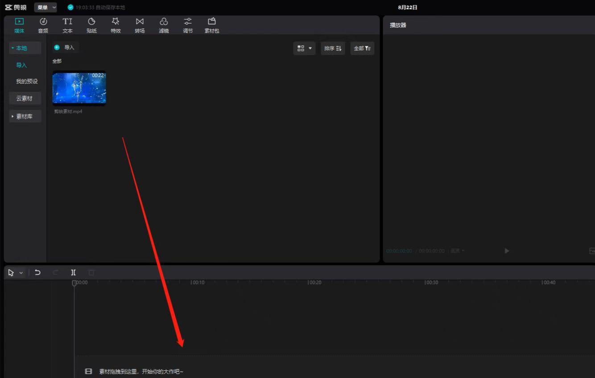Select 我的预设 in the sidebar
This screenshot has width=595, height=378.
pos(27,82)
